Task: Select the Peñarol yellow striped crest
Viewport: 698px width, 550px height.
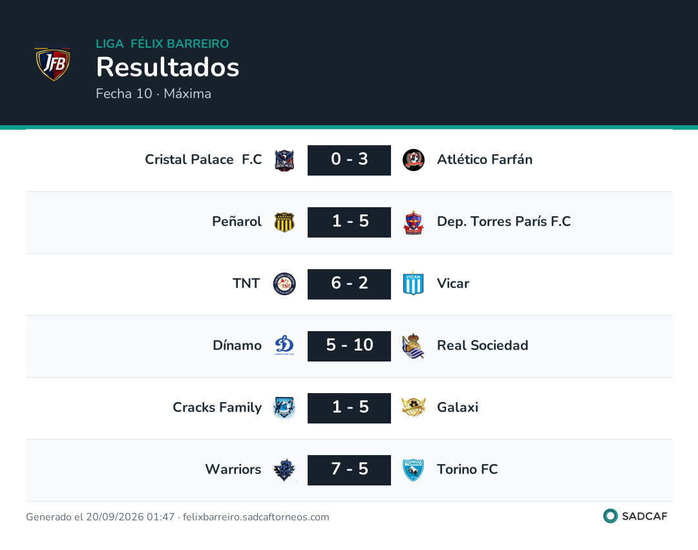Action: (284, 222)
